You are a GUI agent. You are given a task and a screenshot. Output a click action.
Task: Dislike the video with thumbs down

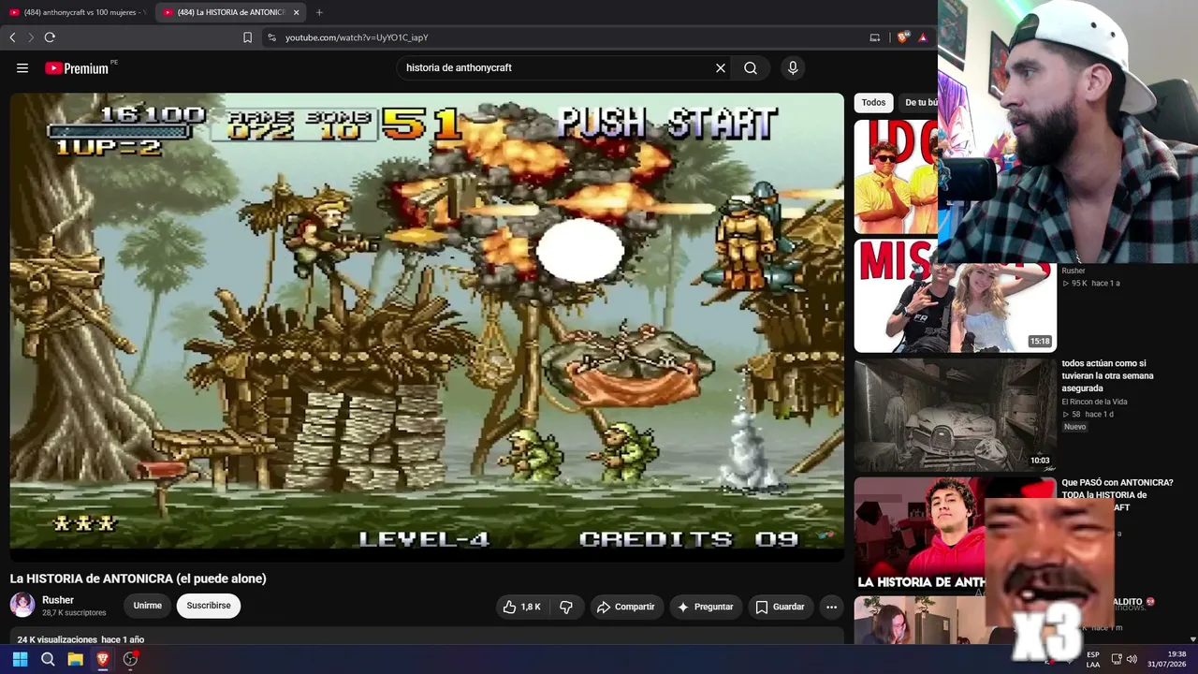[566, 607]
